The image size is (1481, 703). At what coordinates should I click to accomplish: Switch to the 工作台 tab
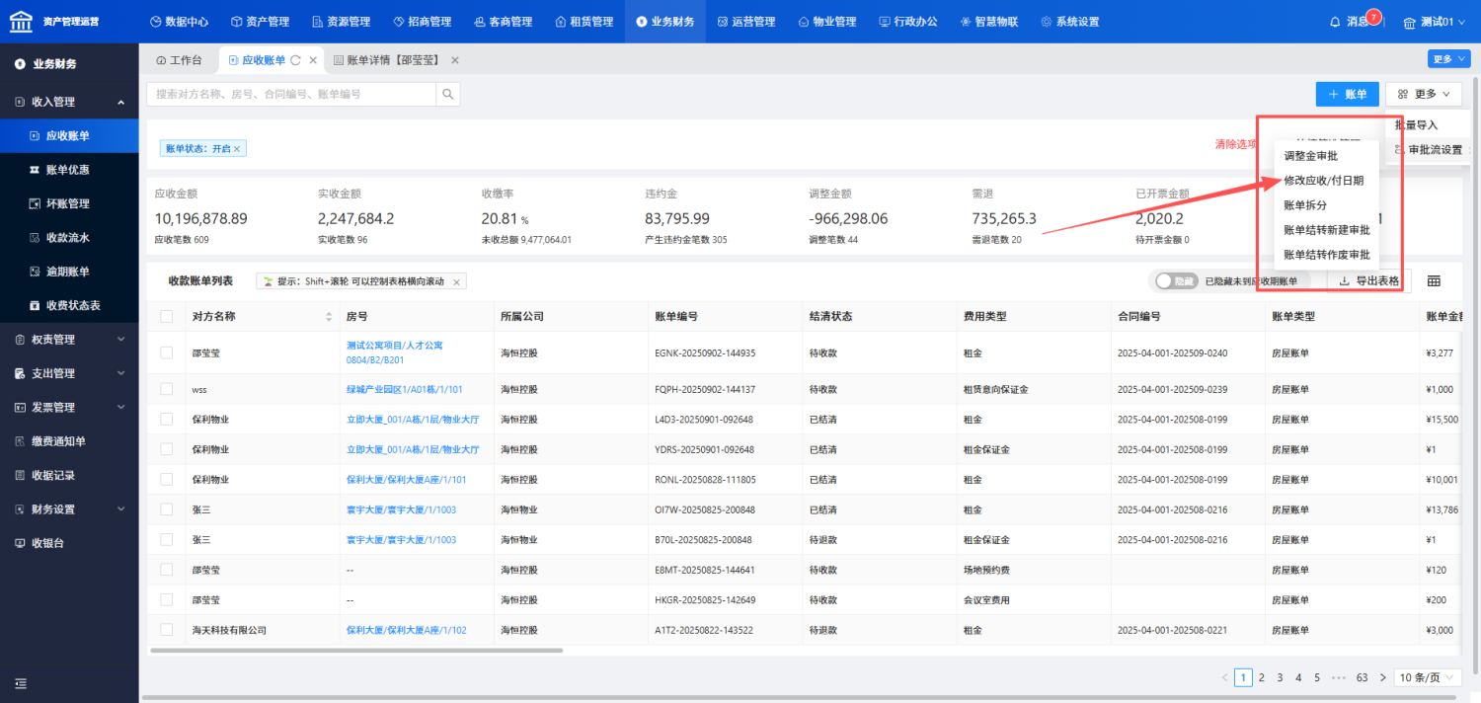tap(179, 60)
